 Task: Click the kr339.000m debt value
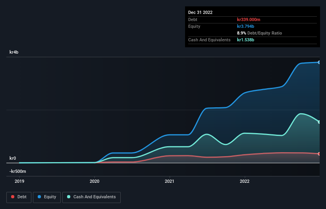click(249, 19)
